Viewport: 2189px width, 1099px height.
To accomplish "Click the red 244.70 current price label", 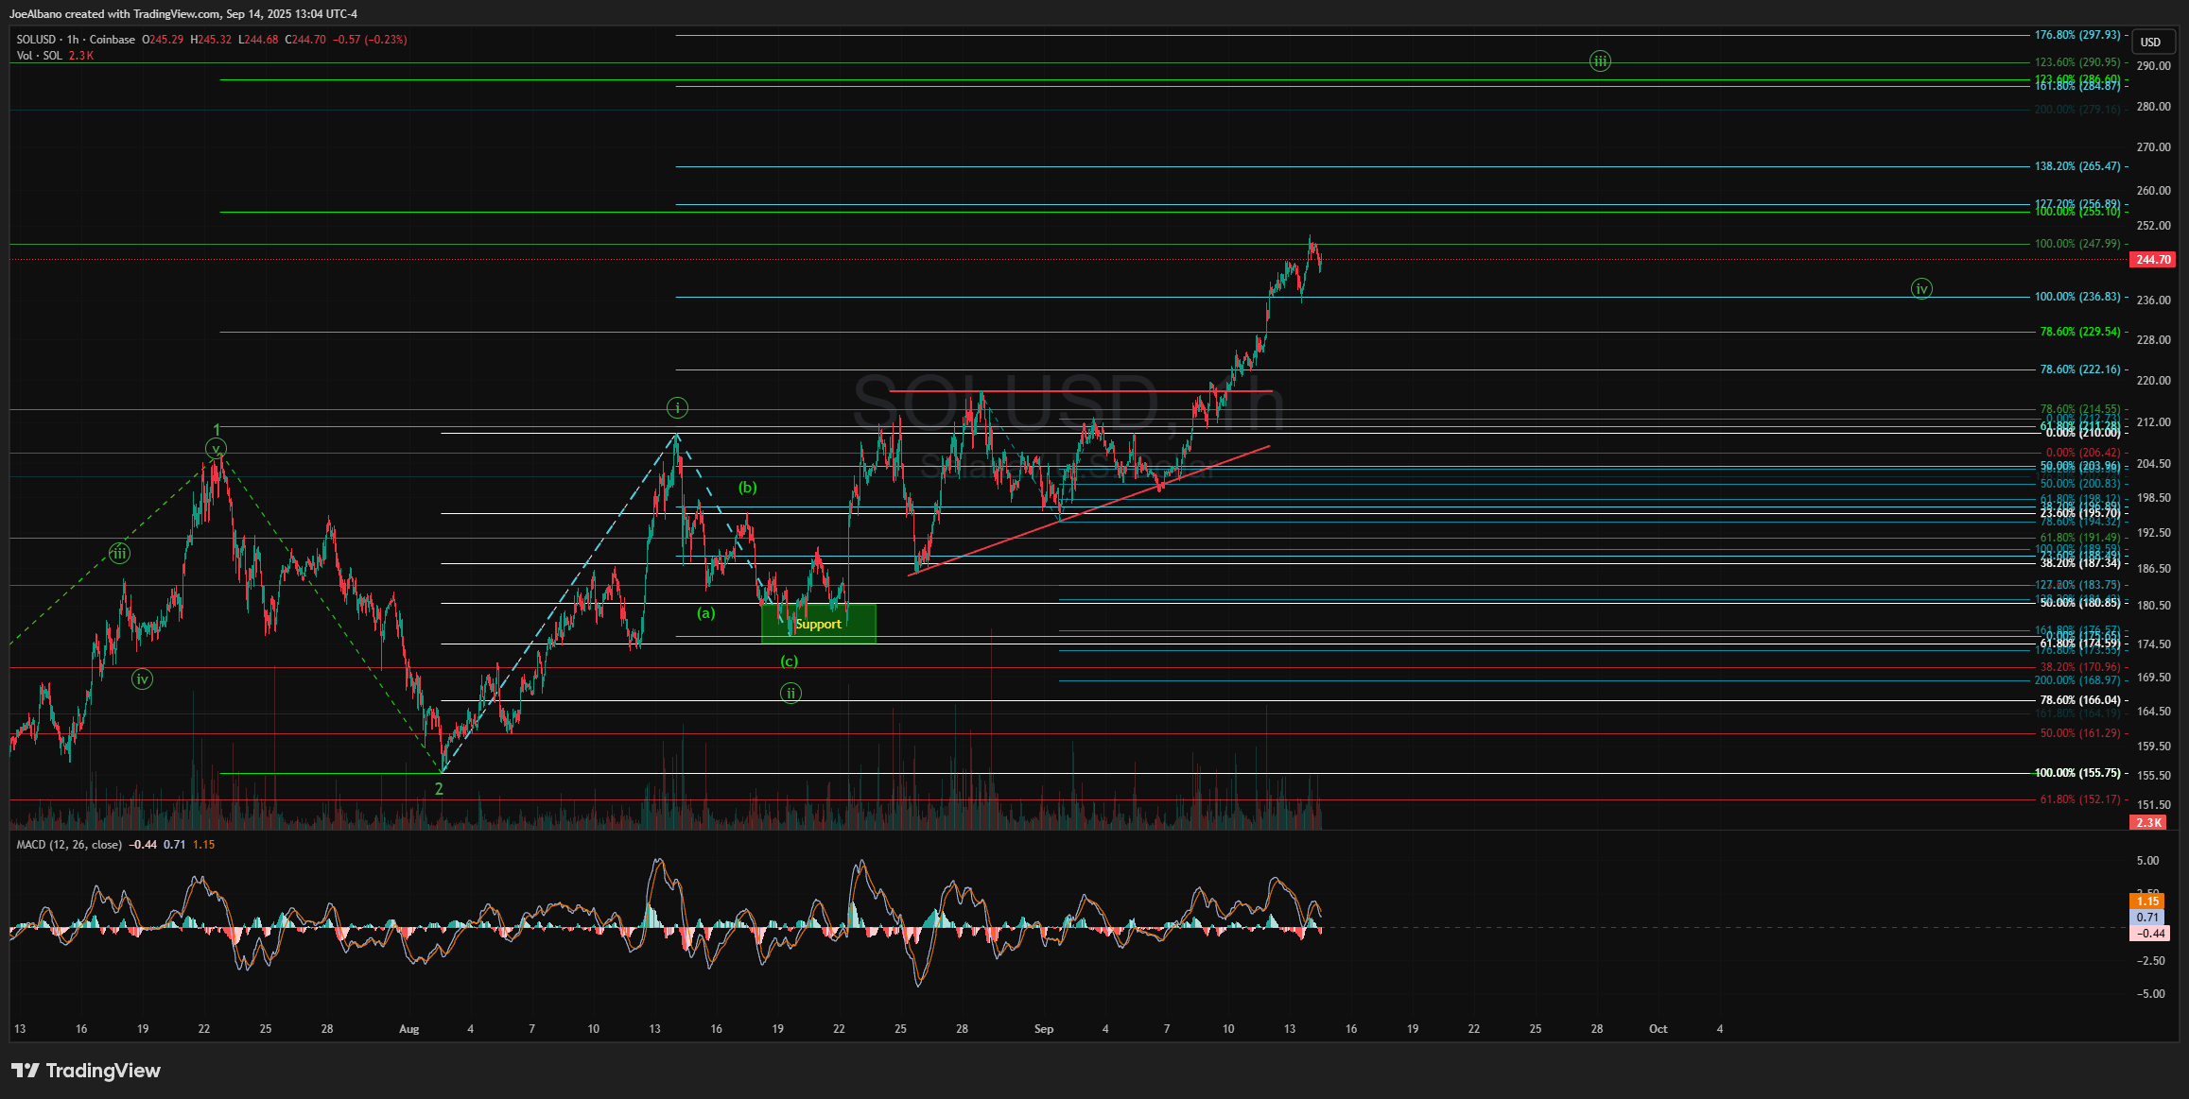I will (x=2153, y=260).
